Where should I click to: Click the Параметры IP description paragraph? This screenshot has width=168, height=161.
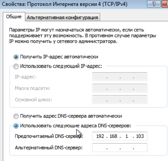point(83,36)
